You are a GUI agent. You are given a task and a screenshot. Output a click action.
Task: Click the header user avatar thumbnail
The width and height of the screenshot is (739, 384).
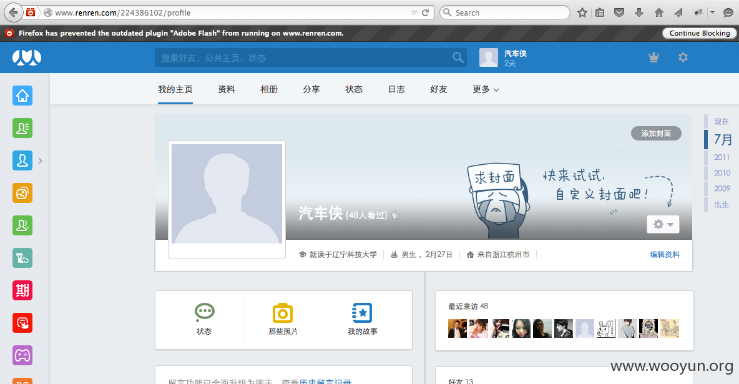coord(489,57)
